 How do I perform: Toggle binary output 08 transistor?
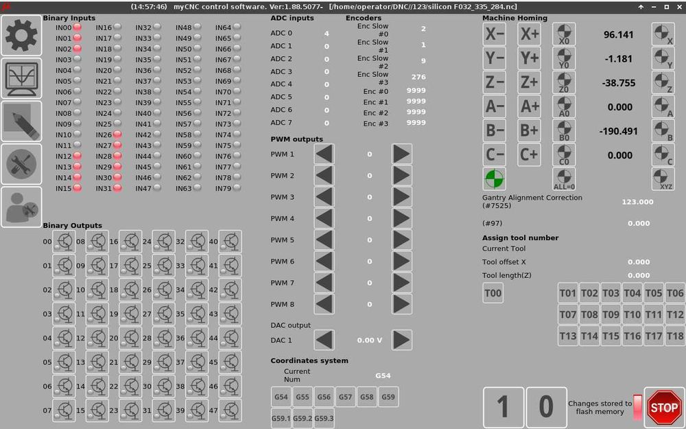click(x=97, y=242)
